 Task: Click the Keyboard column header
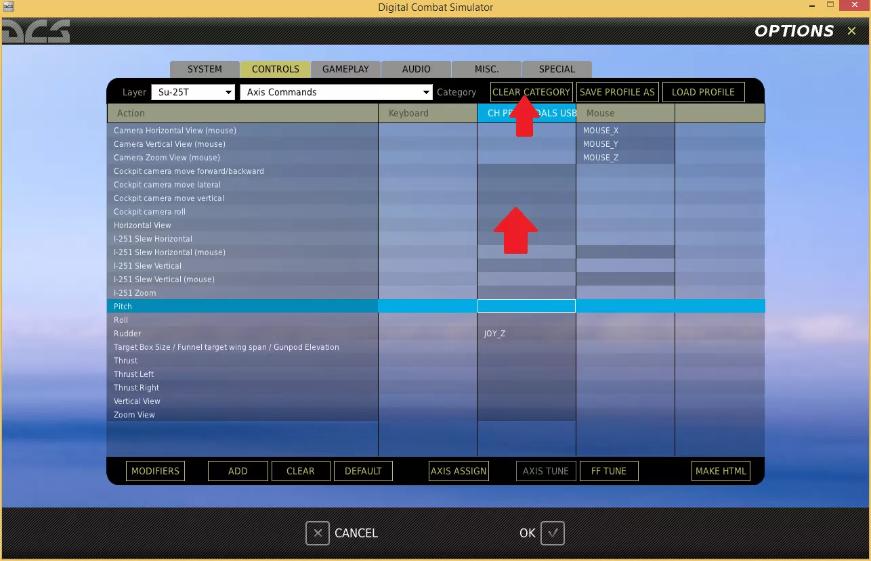428,113
